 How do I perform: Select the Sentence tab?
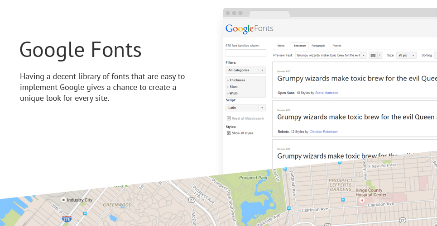(x=300, y=46)
